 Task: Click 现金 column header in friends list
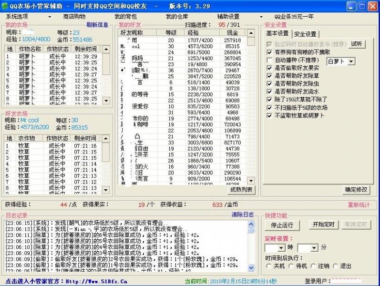pyautogui.click(x=232, y=33)
